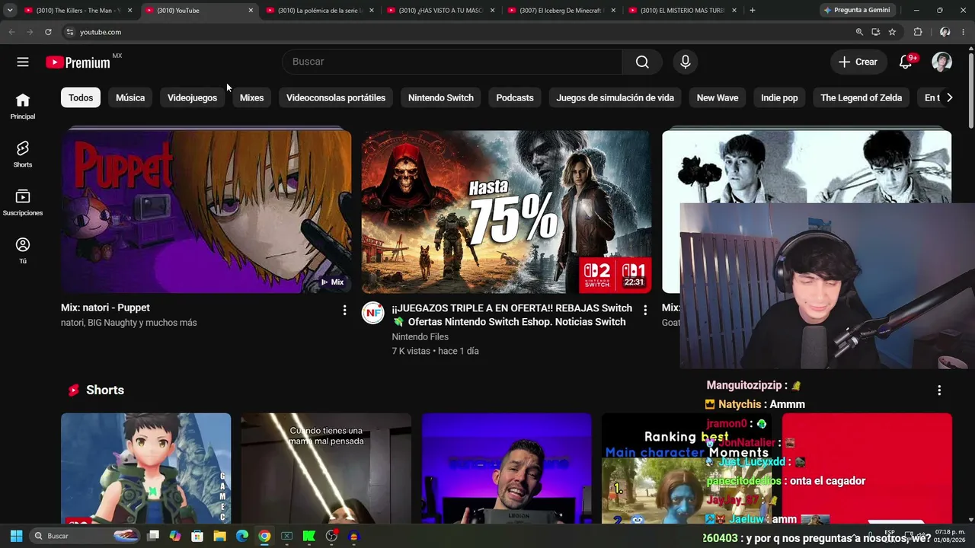
Task: Switch to The Killers - The Man tab
Action: tap(78, 11)
